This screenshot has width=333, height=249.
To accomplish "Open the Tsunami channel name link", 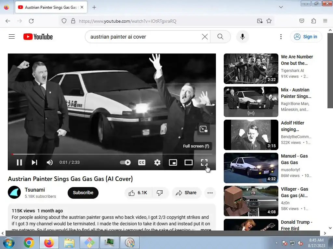I will 34,190.
